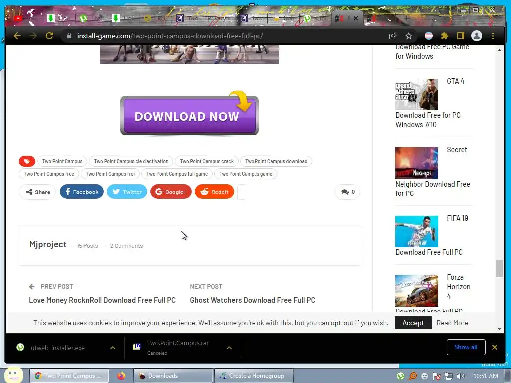The height and width of the screenshot is (383, 511).
Task: Switch to the '303' tab
Action: click(x=155, y=18)
